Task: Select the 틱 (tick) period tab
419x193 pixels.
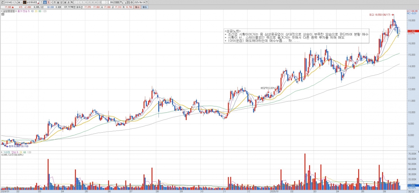Action: click(x=72, y=2)
